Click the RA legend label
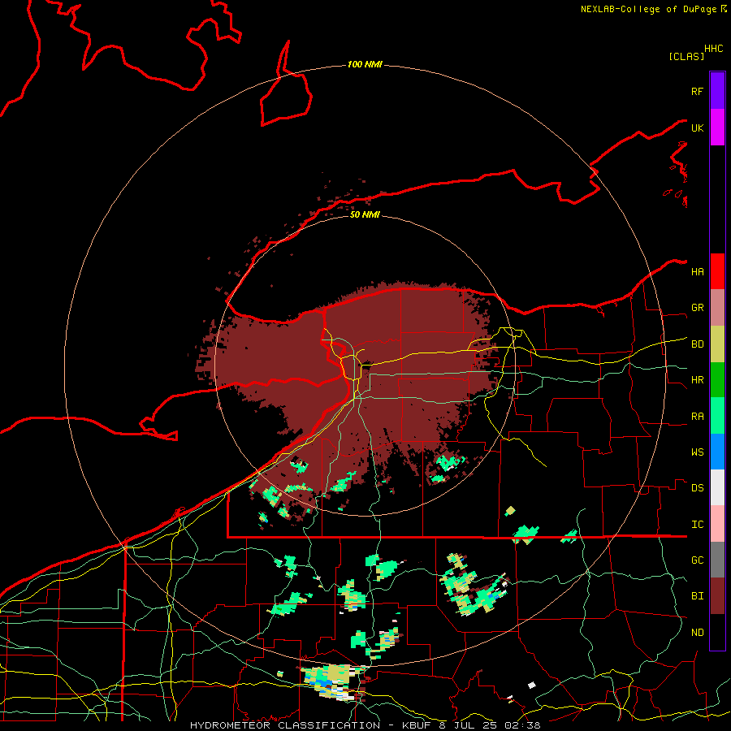This screenshot has width=731, height=731. [x=697, y=417]
